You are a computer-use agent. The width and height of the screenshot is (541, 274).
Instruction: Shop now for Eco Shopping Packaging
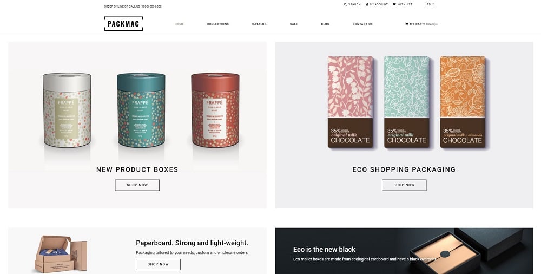click(x=404, y=185)
